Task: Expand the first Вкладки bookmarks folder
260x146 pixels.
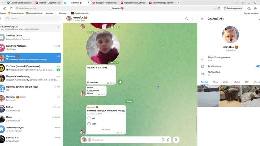Action: (50, 13)
